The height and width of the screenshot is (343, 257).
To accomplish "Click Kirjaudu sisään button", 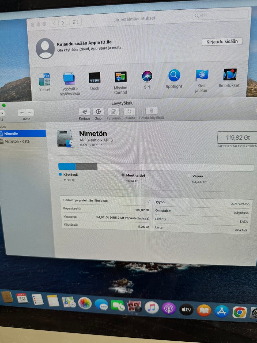I will (x=222, y=42).
